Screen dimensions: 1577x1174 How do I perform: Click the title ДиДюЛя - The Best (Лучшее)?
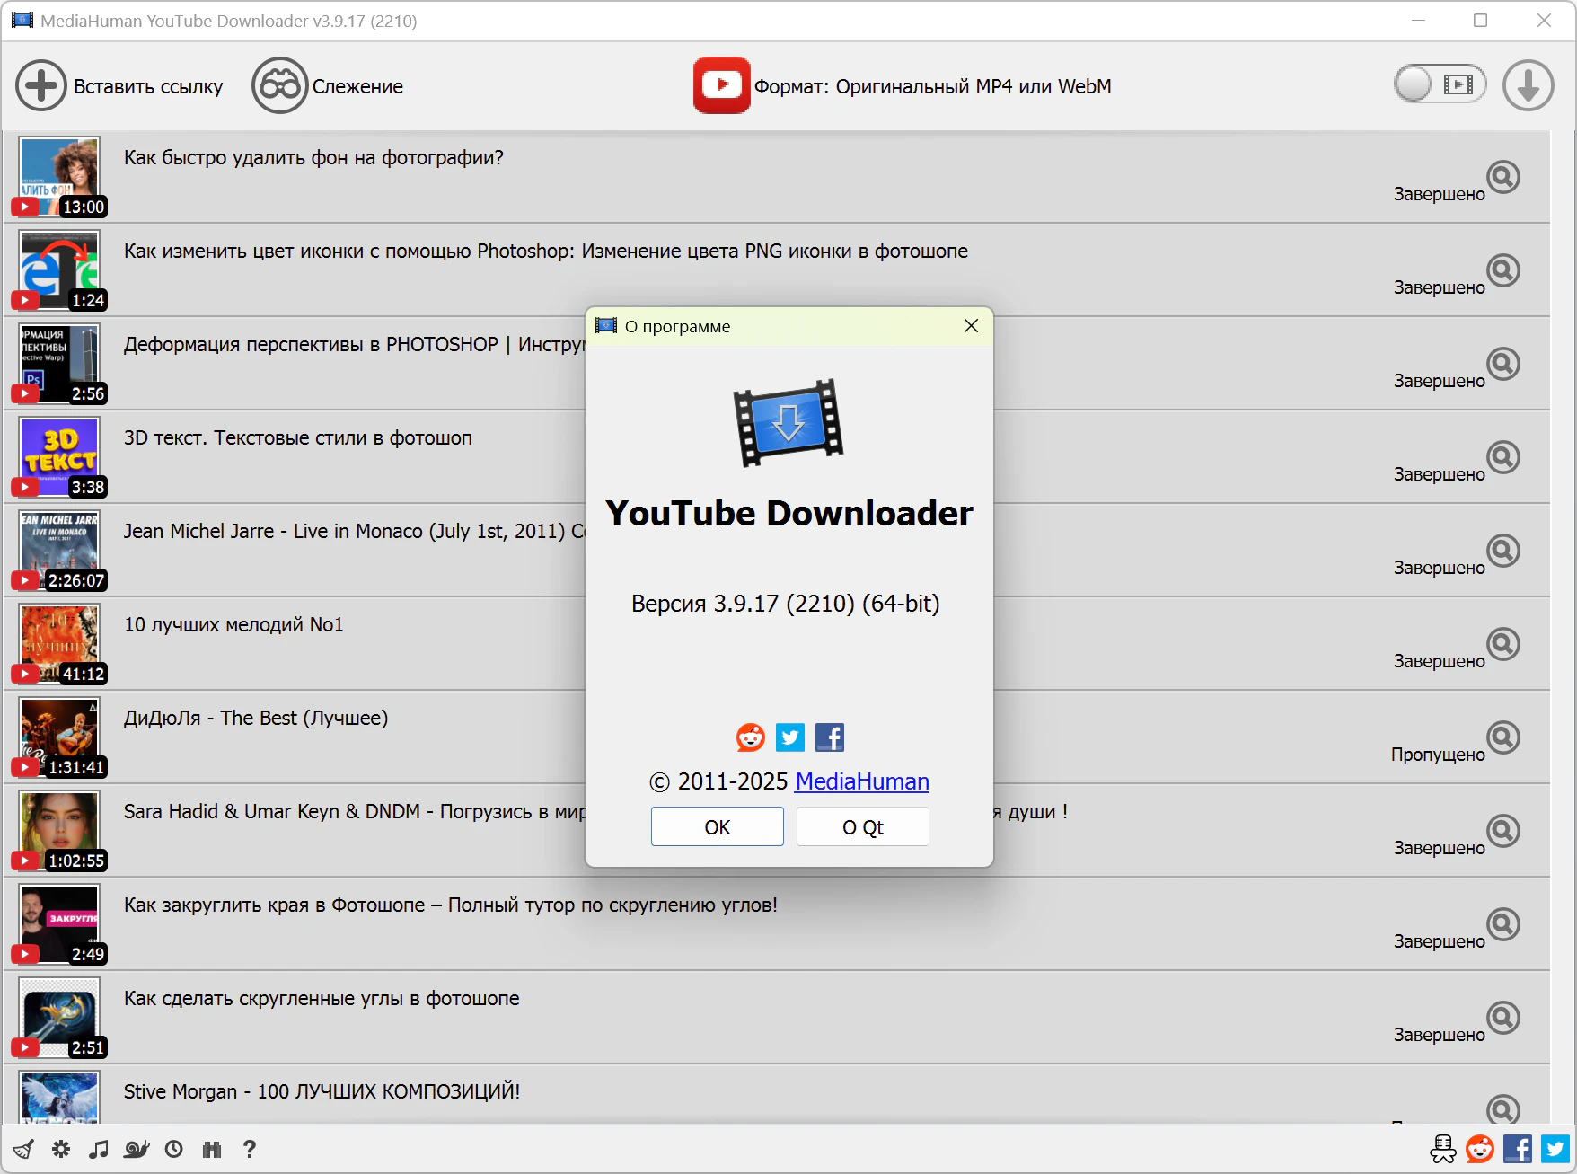[256, 719]
